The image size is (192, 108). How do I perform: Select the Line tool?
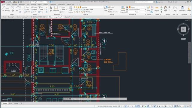tap(3, 9)
